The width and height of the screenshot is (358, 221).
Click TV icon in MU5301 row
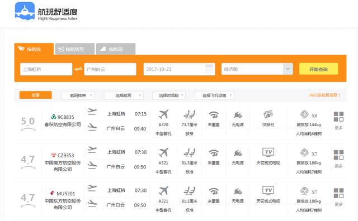(268, 190)
